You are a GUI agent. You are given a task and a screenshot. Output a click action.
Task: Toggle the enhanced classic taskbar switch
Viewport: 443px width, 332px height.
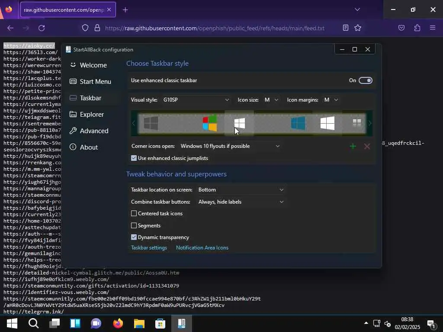point(365,80)
